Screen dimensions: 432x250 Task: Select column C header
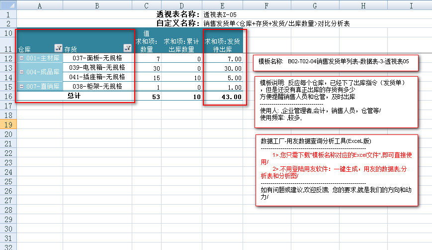click(x=146, y=5)
